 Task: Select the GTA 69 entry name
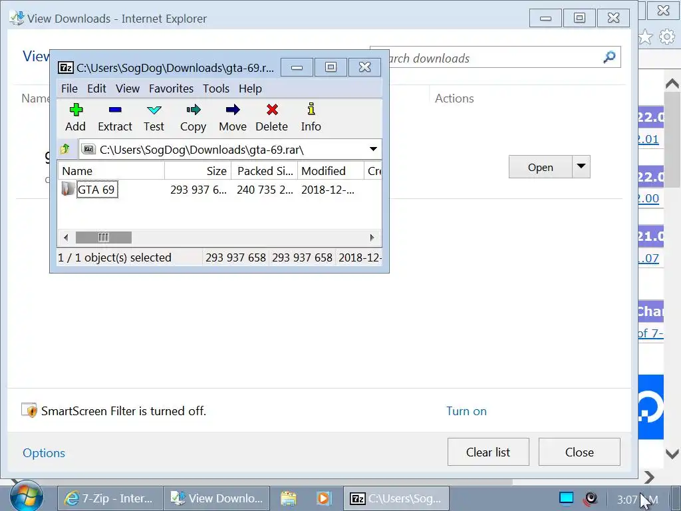[x=96, y=190]
